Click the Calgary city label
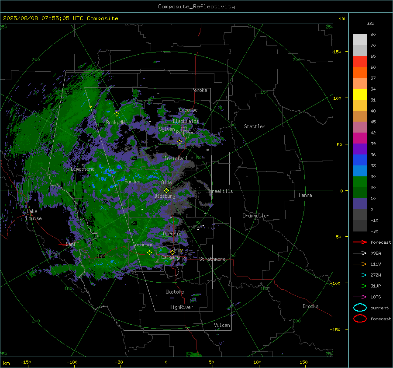 170,257
